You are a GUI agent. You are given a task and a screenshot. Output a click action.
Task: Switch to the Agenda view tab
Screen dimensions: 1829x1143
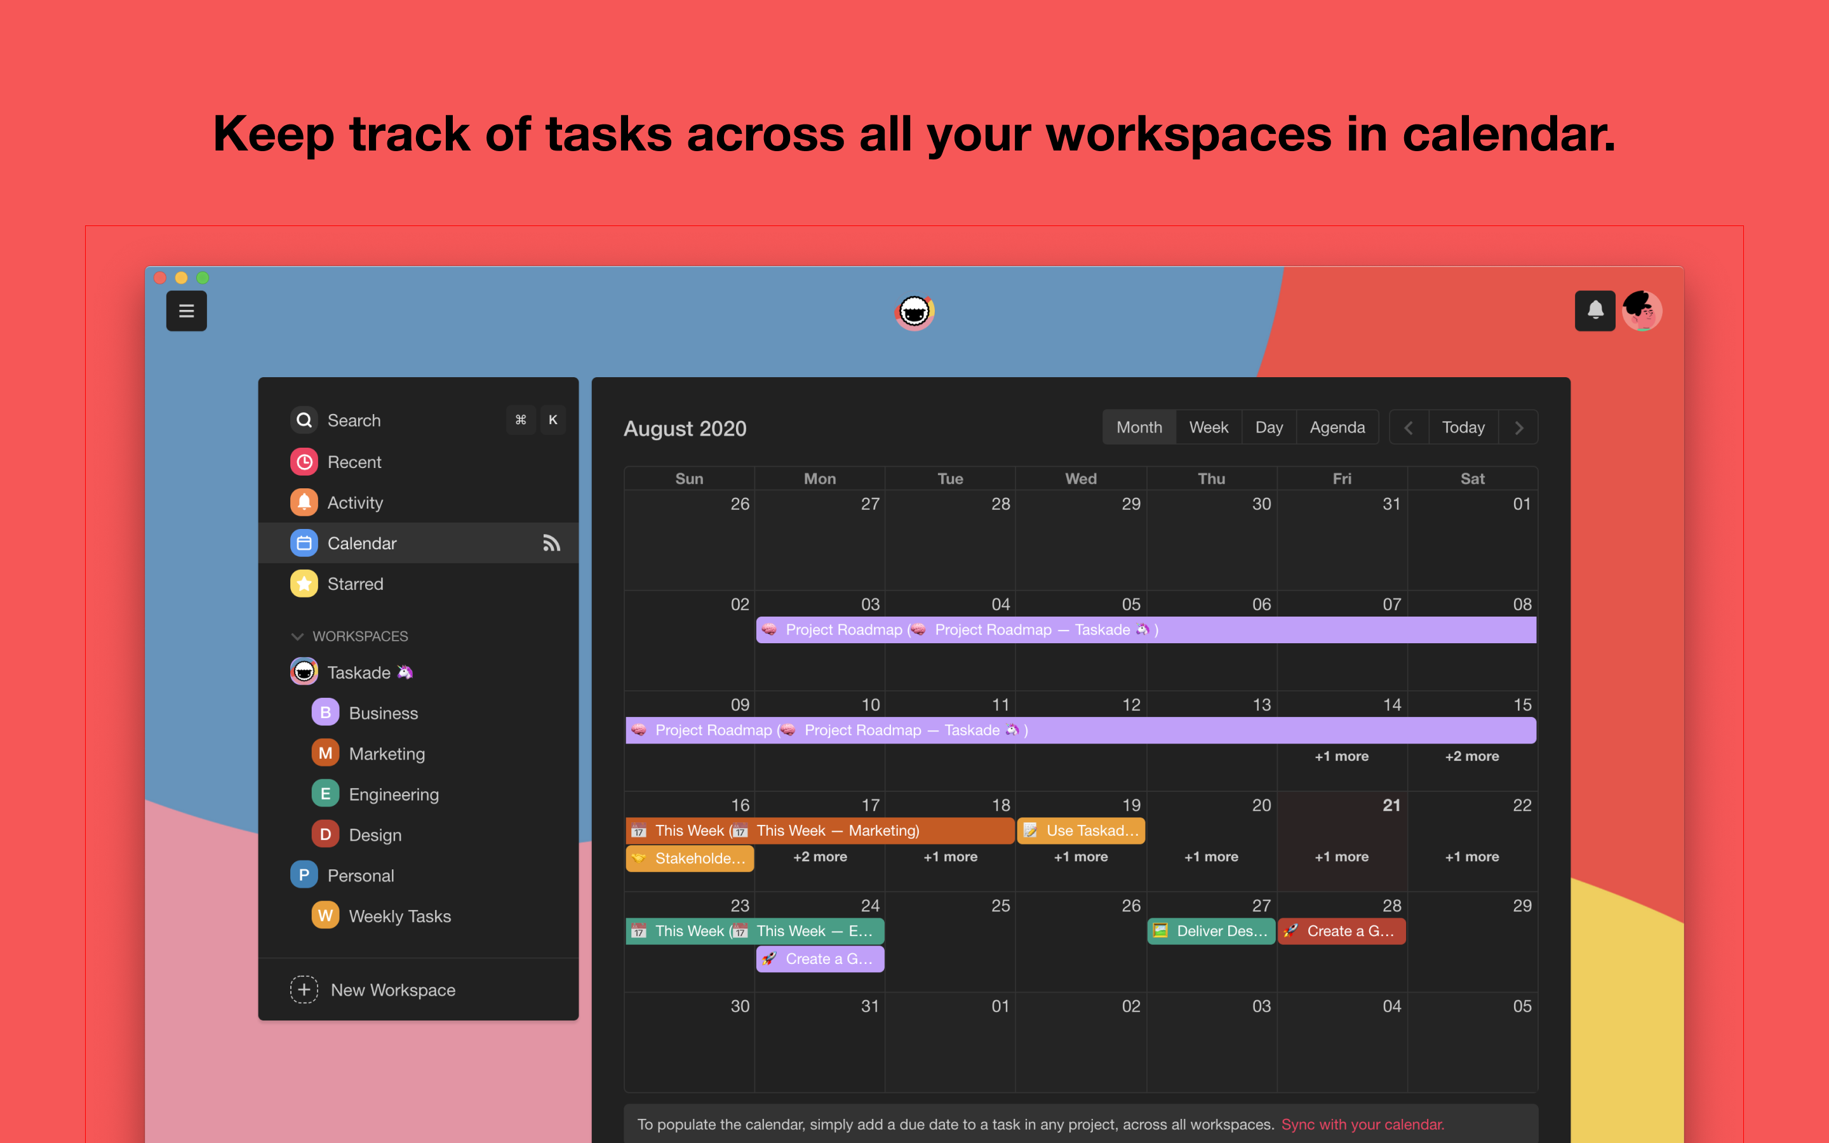tap(1336, 428)
